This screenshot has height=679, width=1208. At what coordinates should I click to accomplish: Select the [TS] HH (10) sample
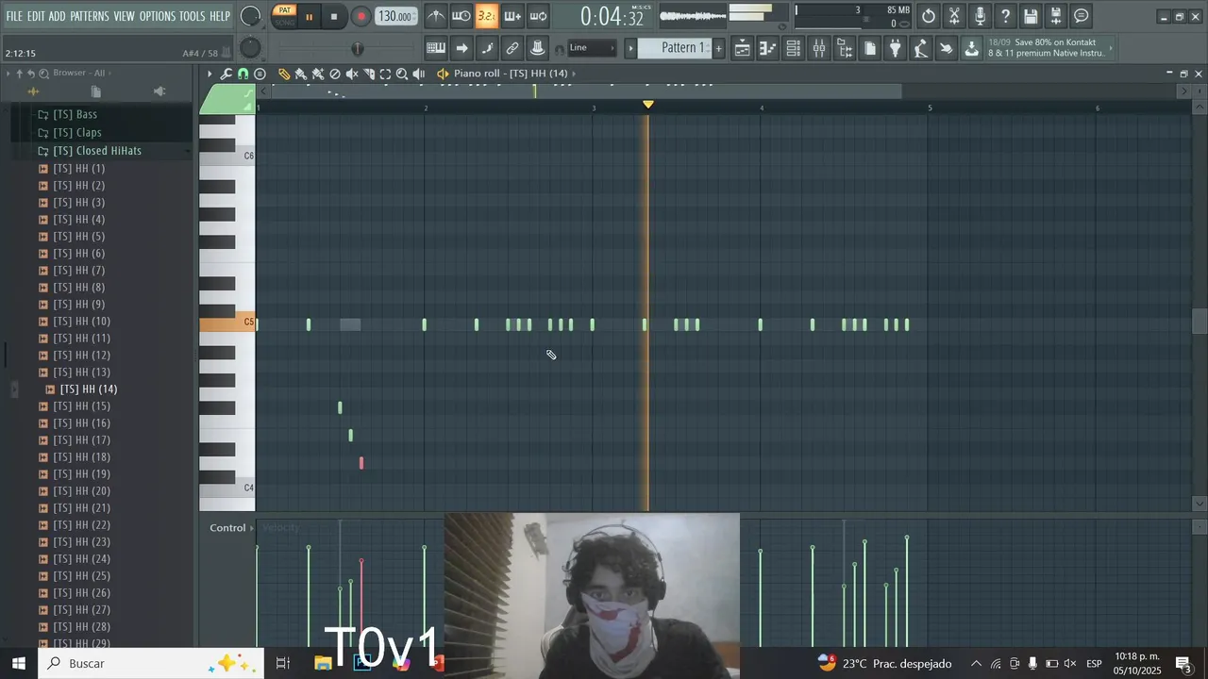coord(81,322)
